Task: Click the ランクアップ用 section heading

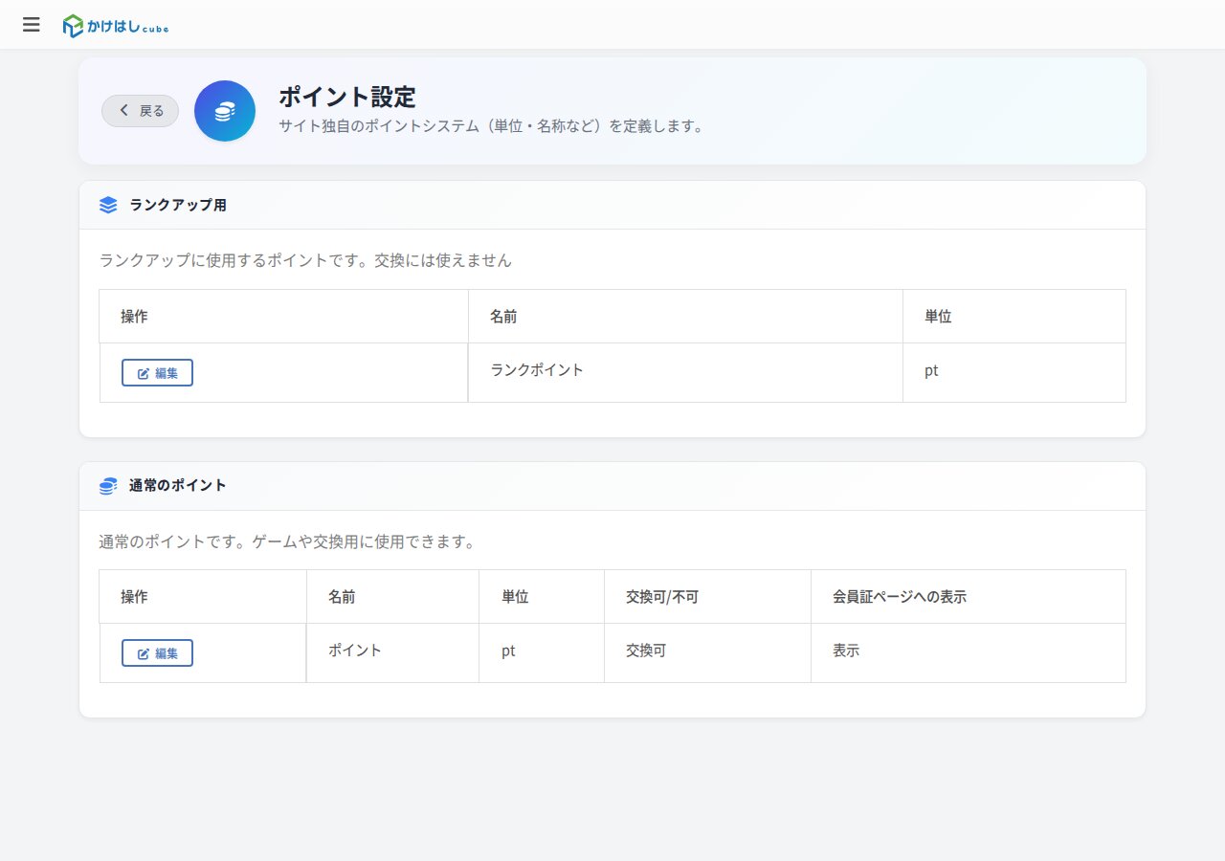Action: tap(178, 205)
